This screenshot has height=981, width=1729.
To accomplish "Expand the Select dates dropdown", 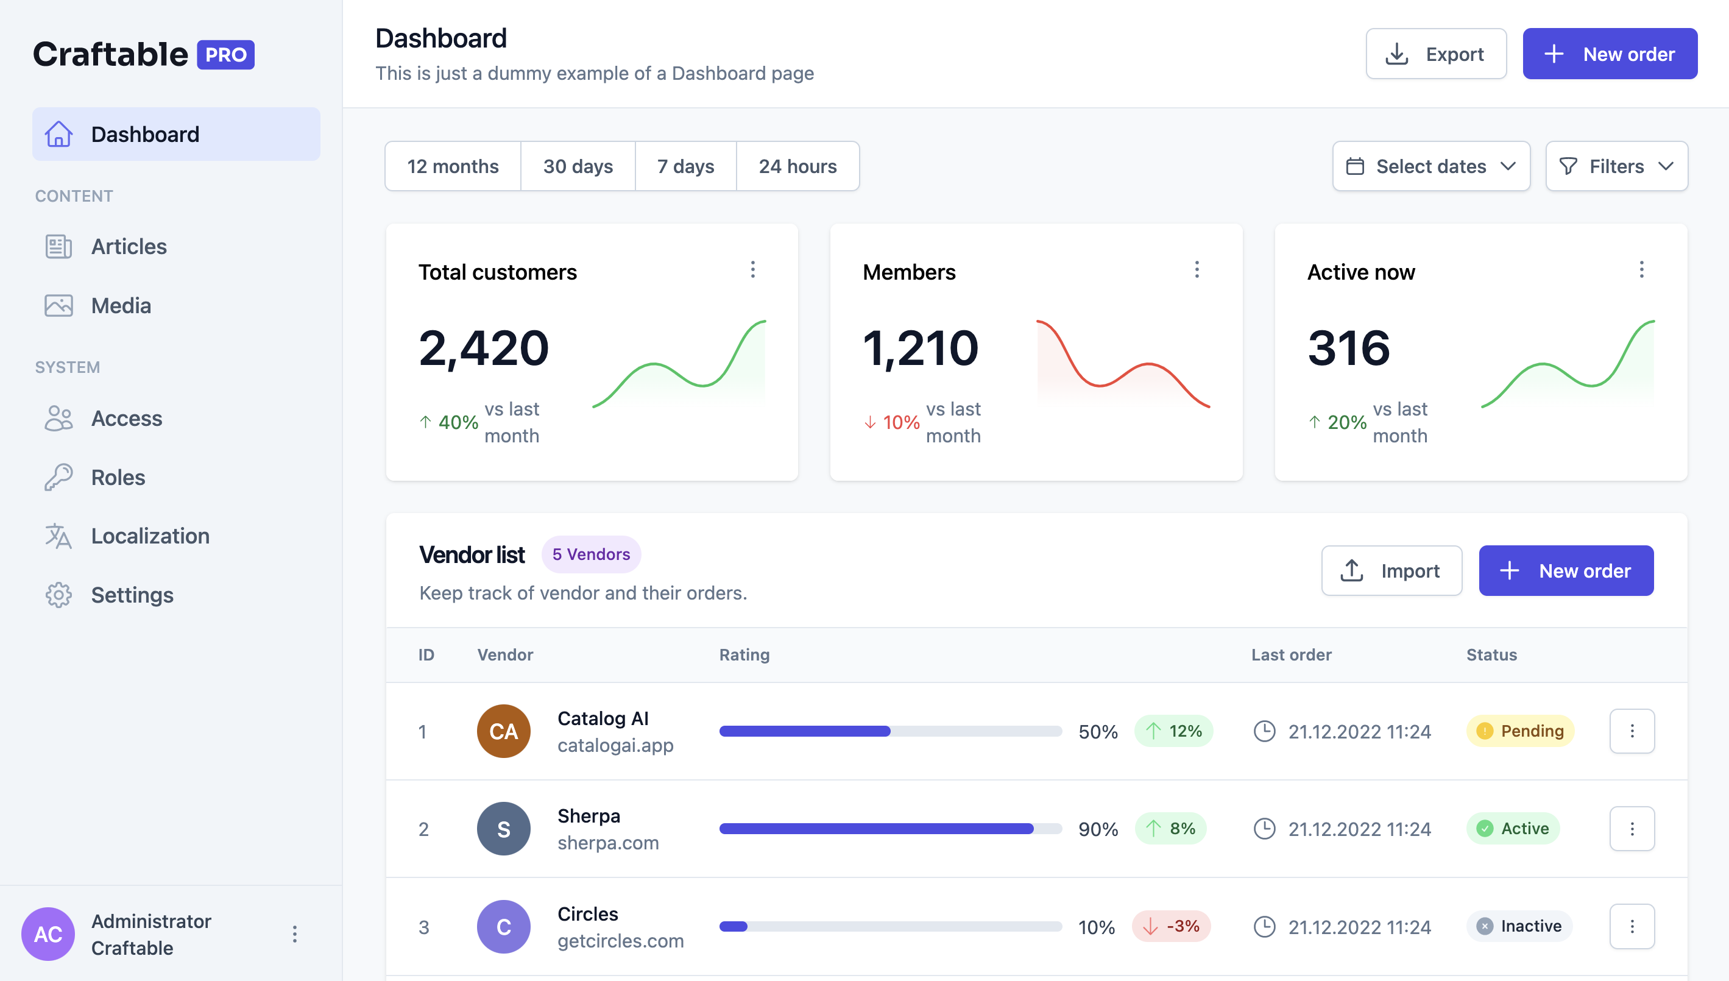I will click(x=1430, y=166).
